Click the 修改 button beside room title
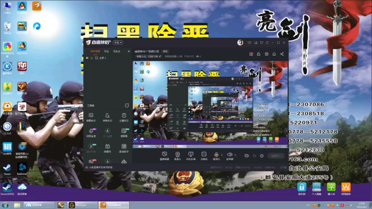The image size is (372, 209). (165, 51)
